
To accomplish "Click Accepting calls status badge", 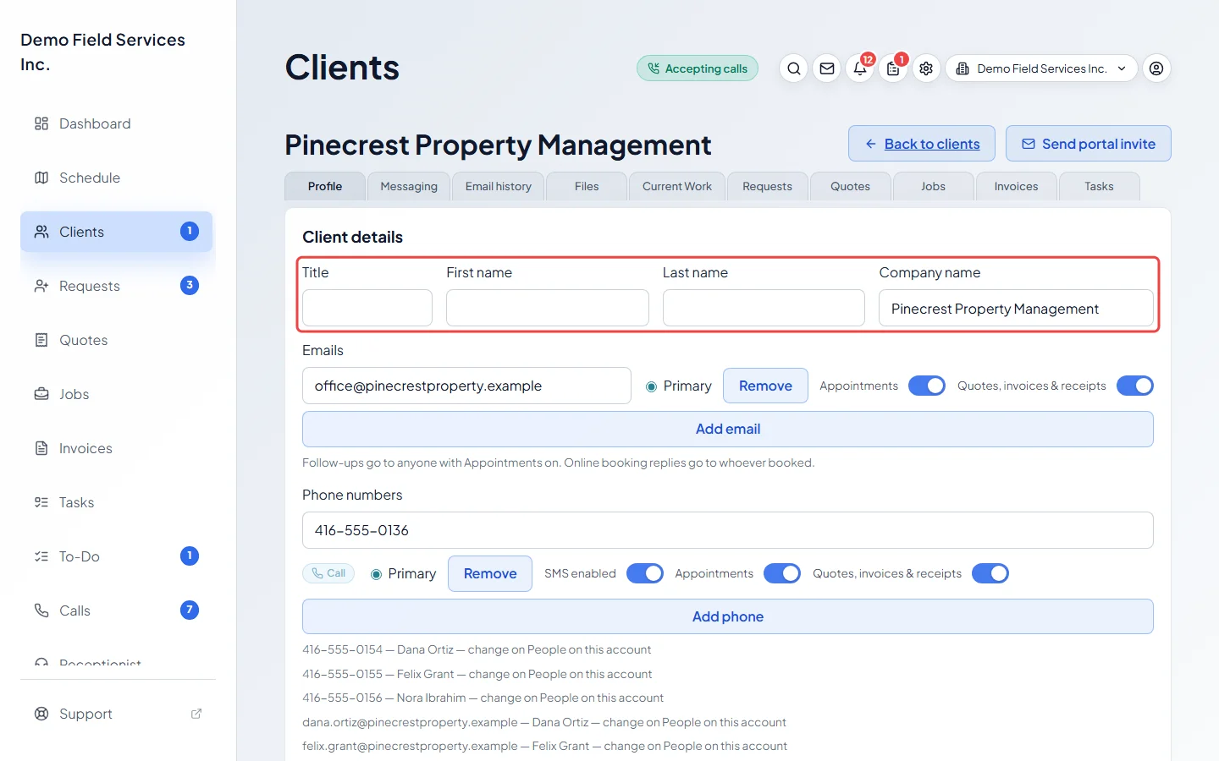I will (698, 68).
